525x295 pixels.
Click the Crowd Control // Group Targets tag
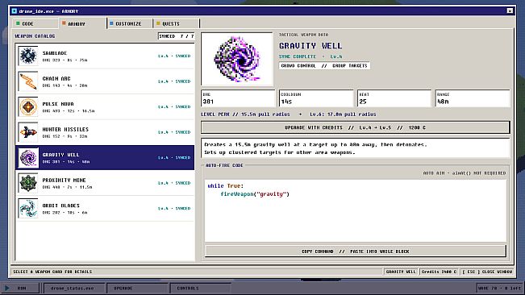click(324, 65)
